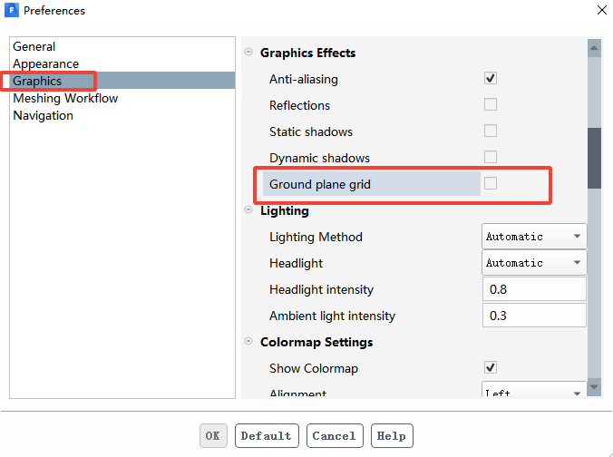The height and width of the screenshot is (457, 613).
Task: Click the vertical scrollbar thumb
Action: pos(594,159)
